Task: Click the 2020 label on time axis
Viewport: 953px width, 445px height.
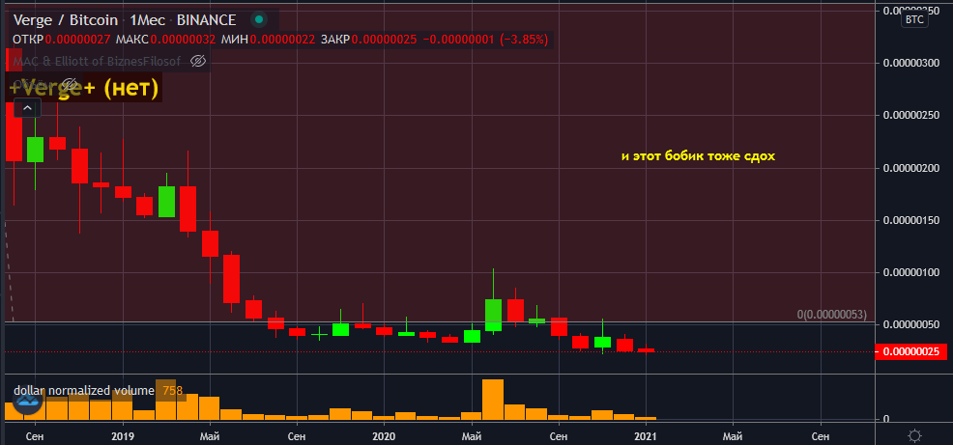Action: [x=384, y=436]
